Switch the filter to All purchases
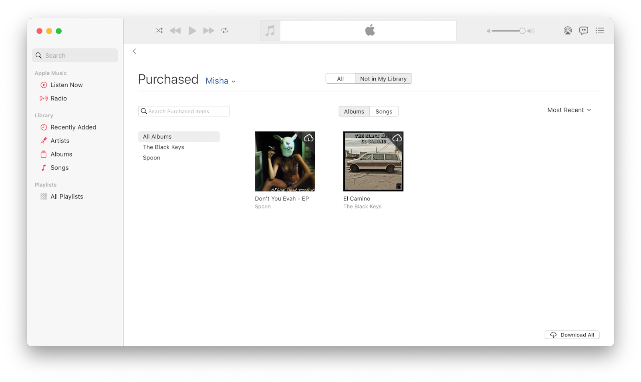Viewport: 641px width, 382px height. point(341,79)
